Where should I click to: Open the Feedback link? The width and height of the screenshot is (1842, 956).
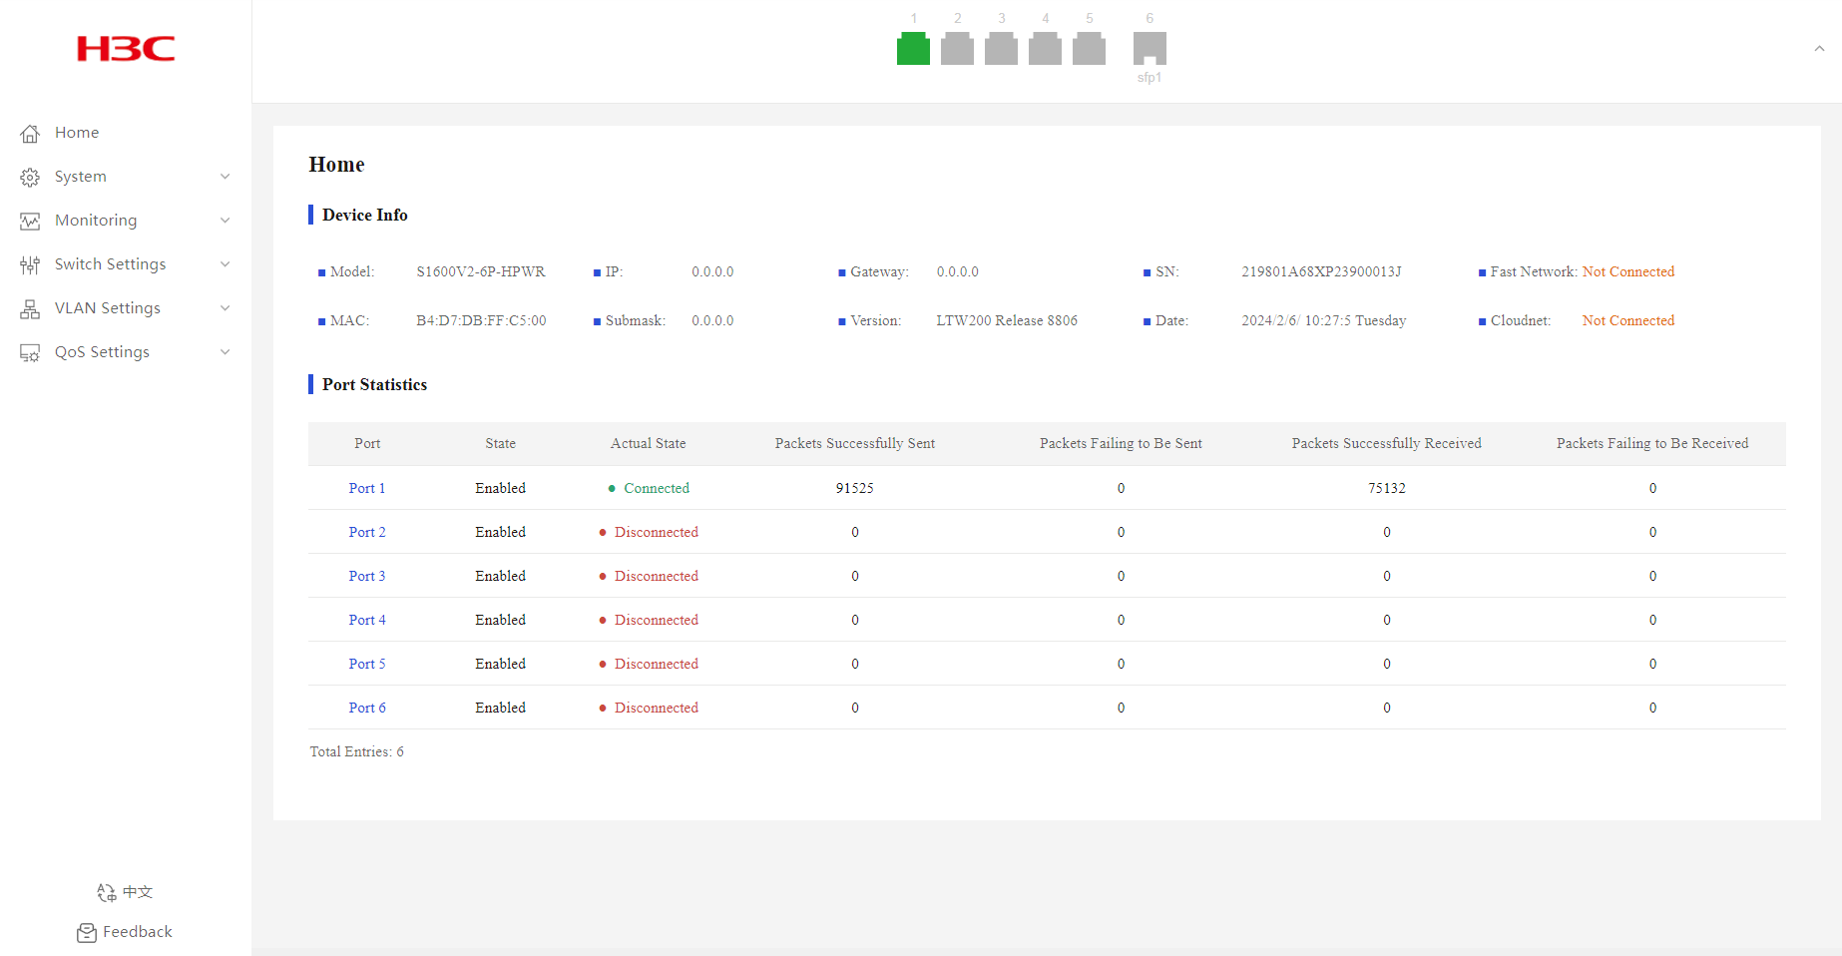pyautogui.click(x=138, y=932)
